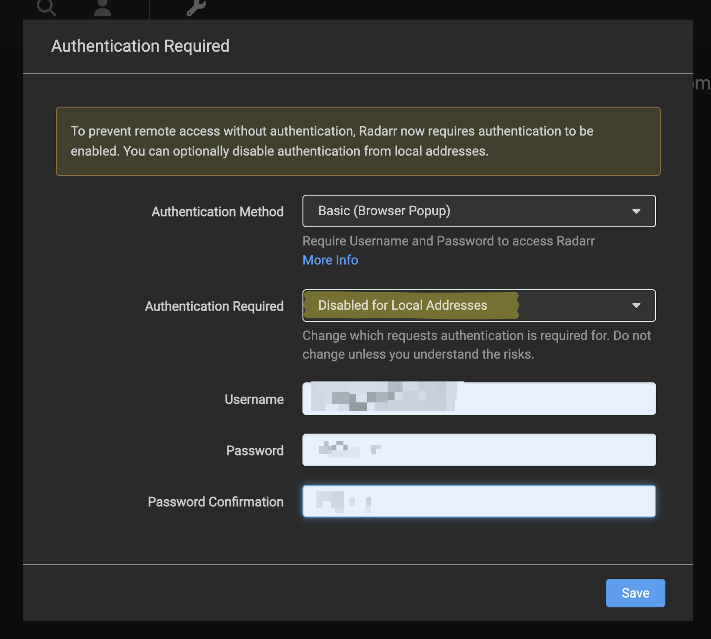Click the search magnifier icon at top

[47, 7]
